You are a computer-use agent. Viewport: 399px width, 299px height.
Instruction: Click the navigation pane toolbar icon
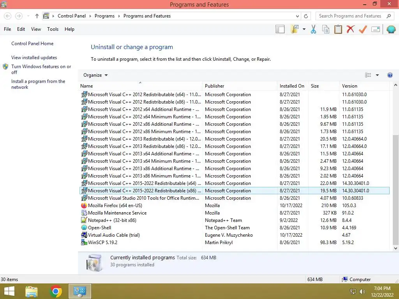point(280,29)
